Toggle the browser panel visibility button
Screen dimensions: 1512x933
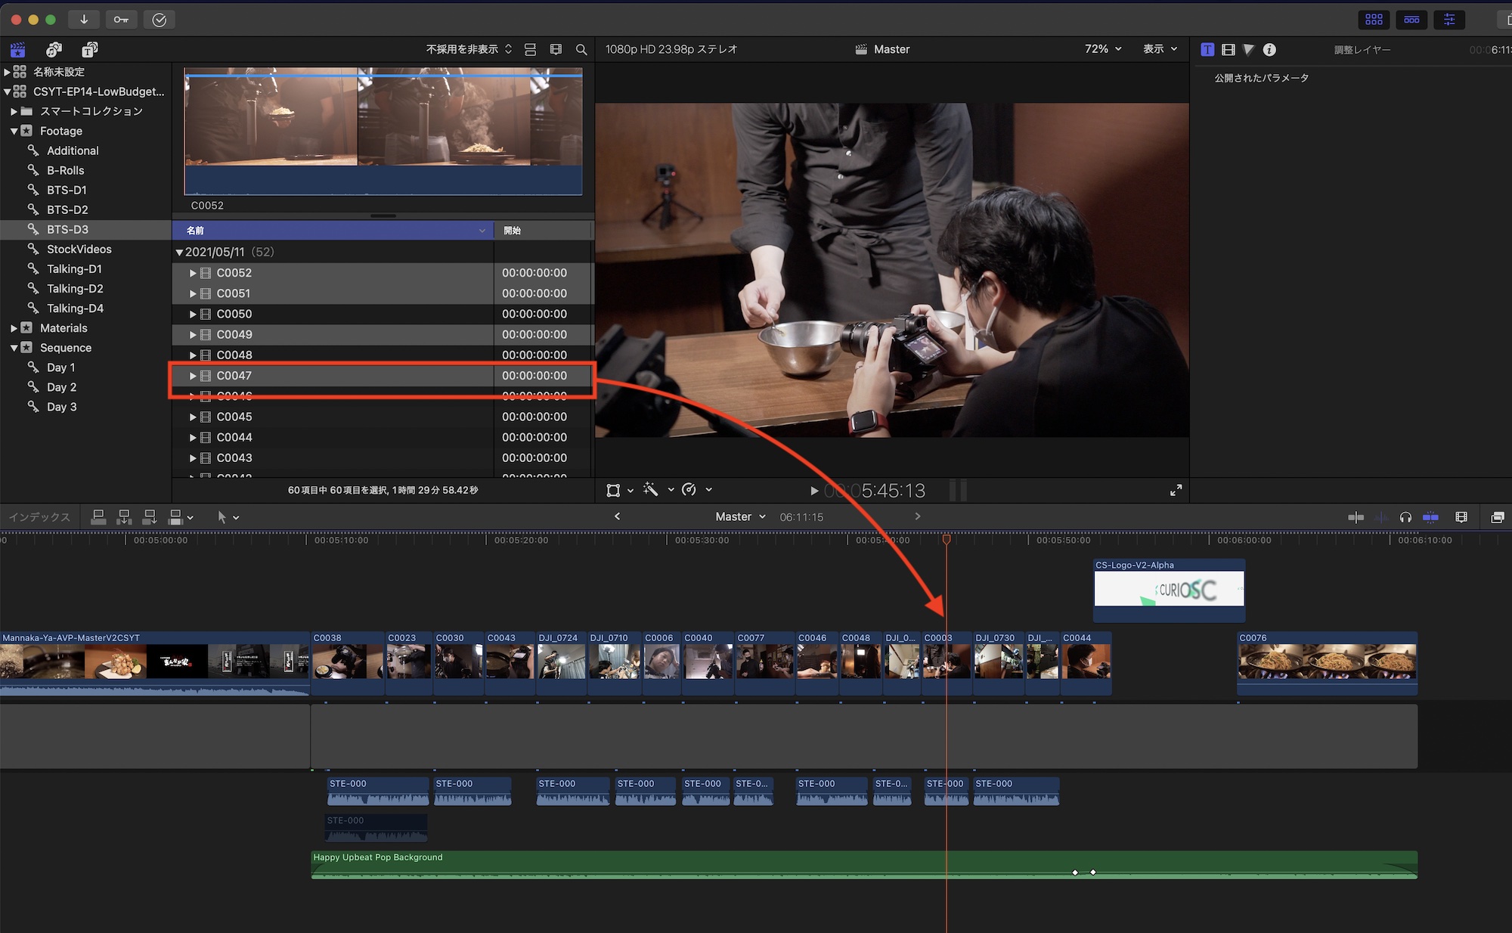tap(1374, 20)
